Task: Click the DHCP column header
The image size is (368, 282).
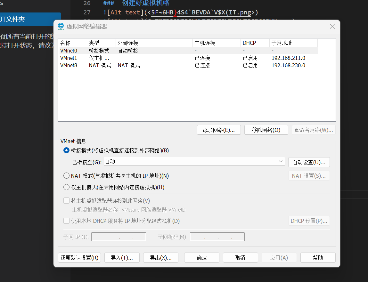Action: point(255,43)
